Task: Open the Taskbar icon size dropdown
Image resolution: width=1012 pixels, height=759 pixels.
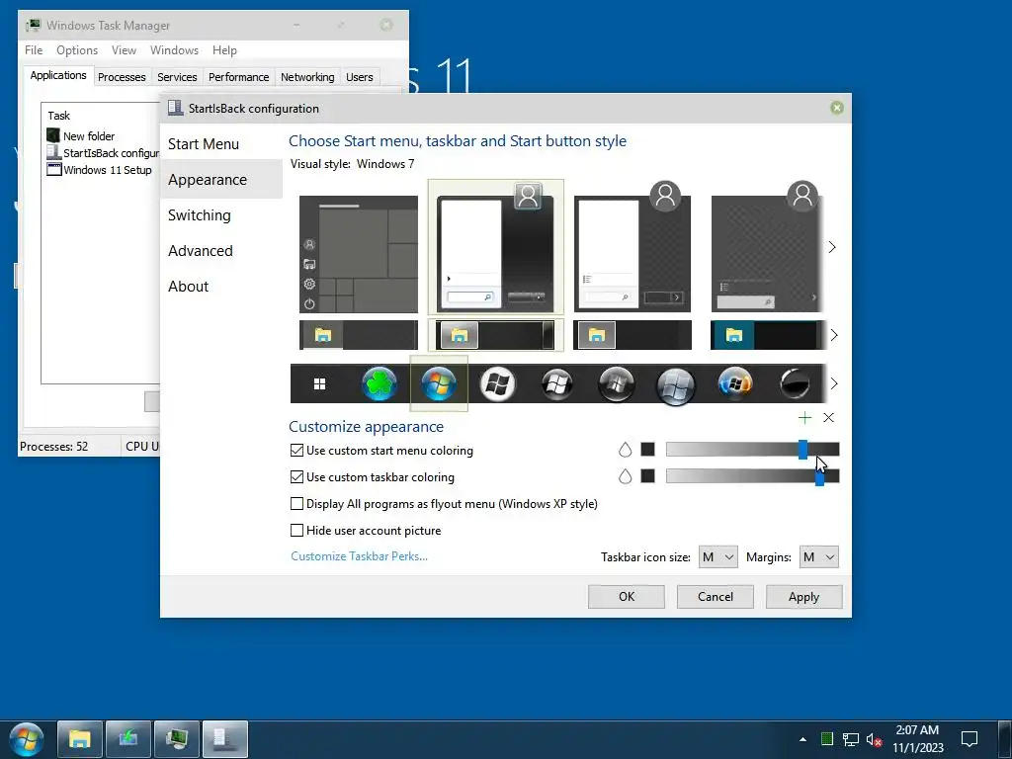Action: click(718, 557)
